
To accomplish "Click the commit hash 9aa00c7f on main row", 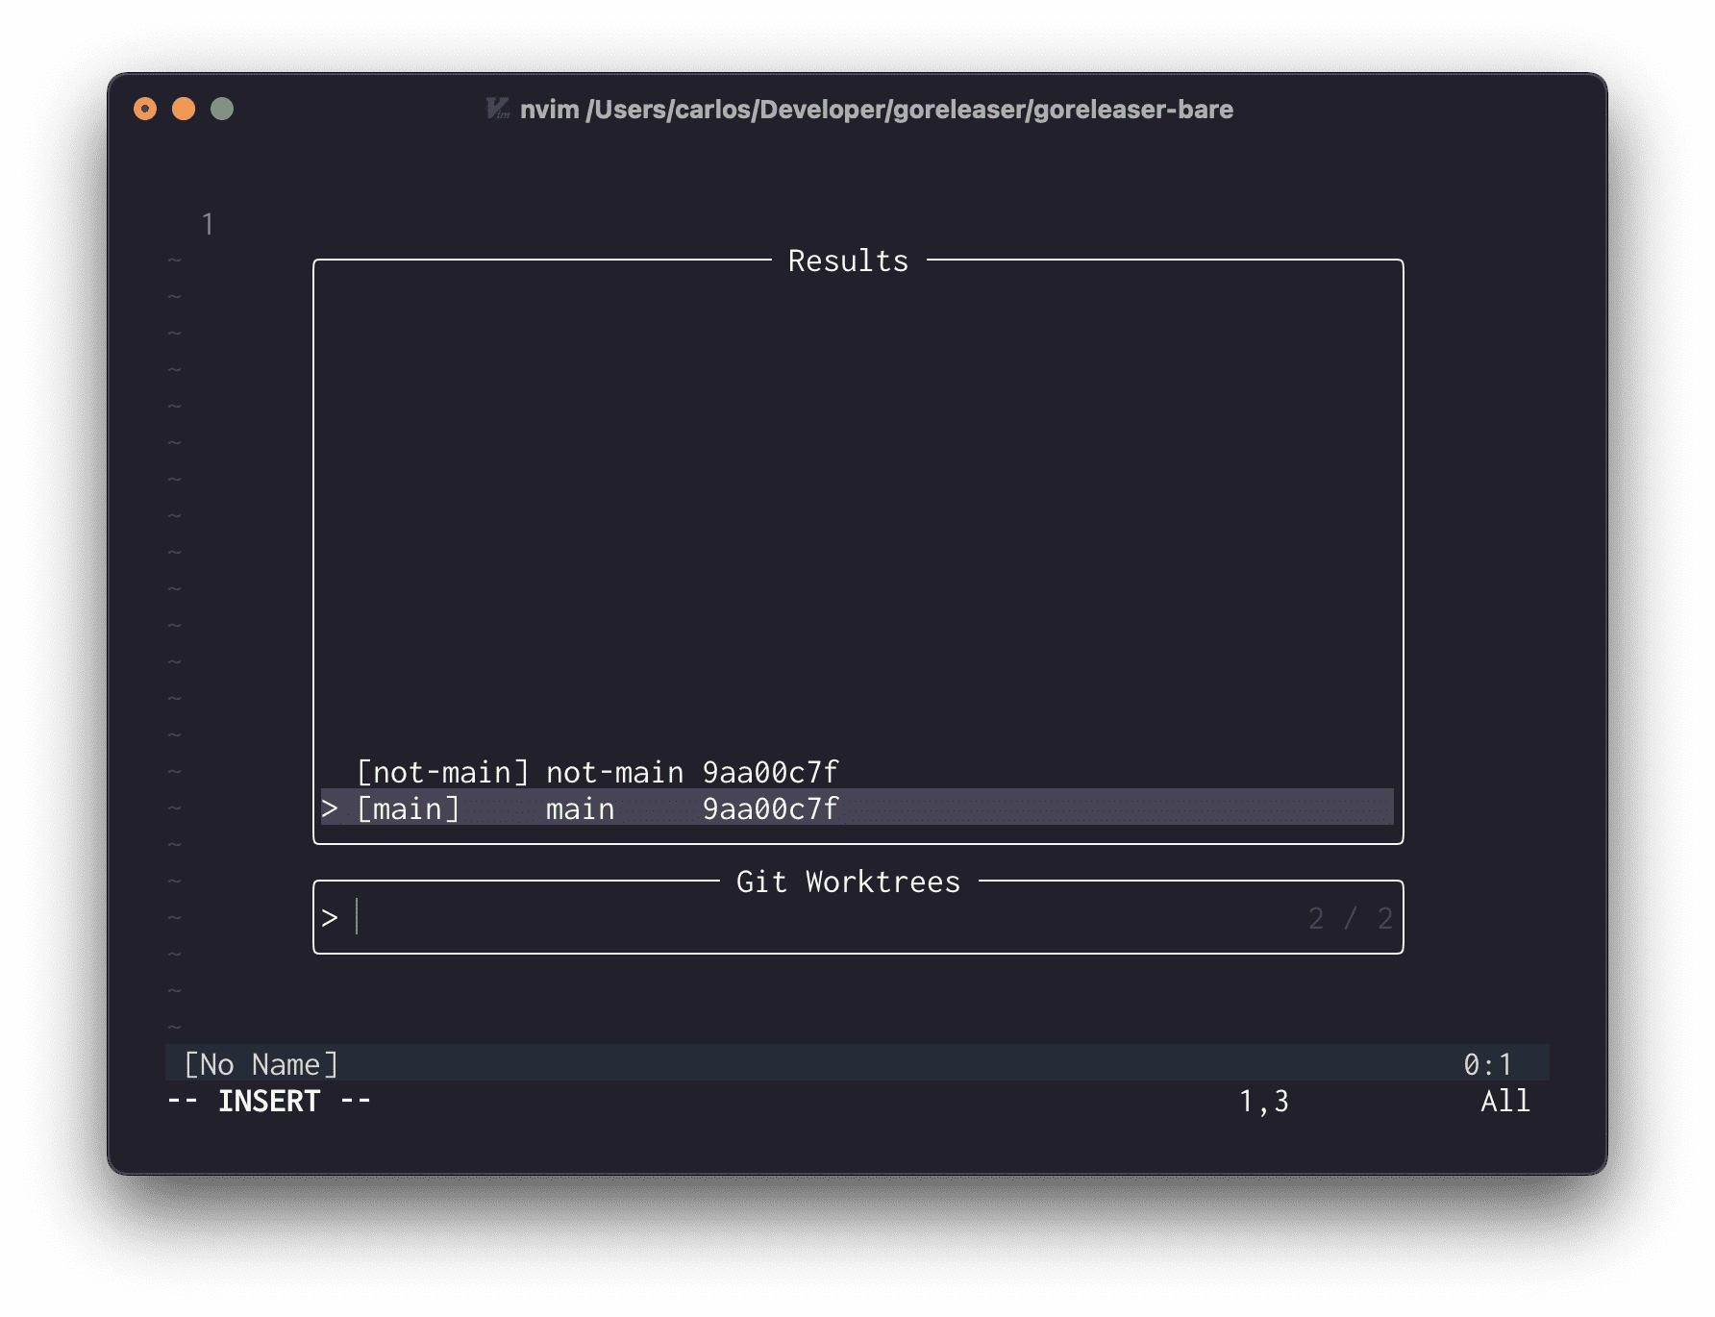I will [769, 808].
